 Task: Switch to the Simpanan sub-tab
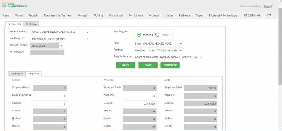tap(33, 74)
